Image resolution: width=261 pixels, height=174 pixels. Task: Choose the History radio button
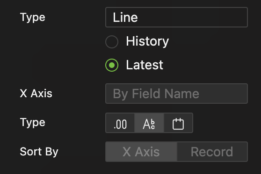point(112,42)
